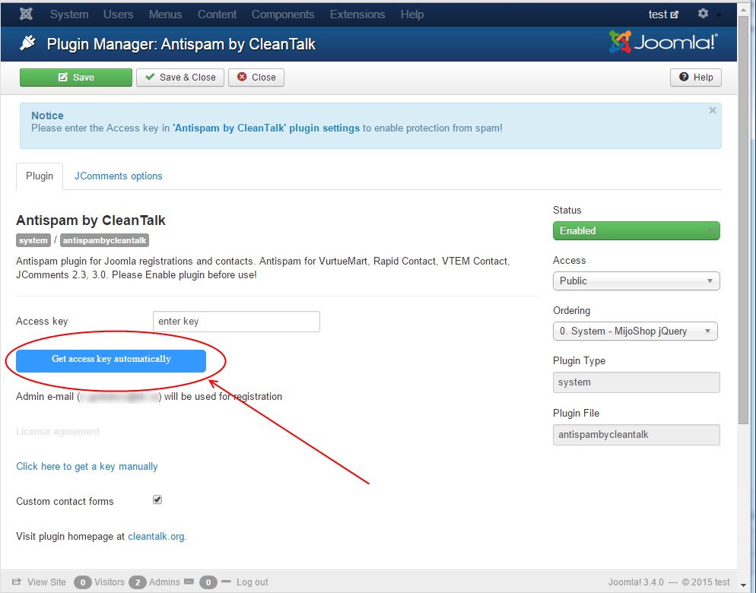This screenshot has width=756, height=593.
Task: Switch to JComments options tab
Action: coord(118,176)
